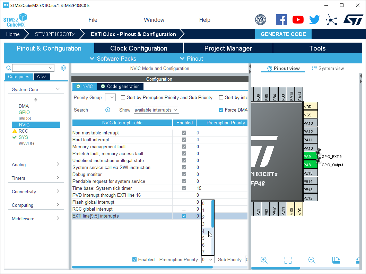366x274 pixels.
Task: Switch to the Project Manager tab
Action: tap(228, 48)
